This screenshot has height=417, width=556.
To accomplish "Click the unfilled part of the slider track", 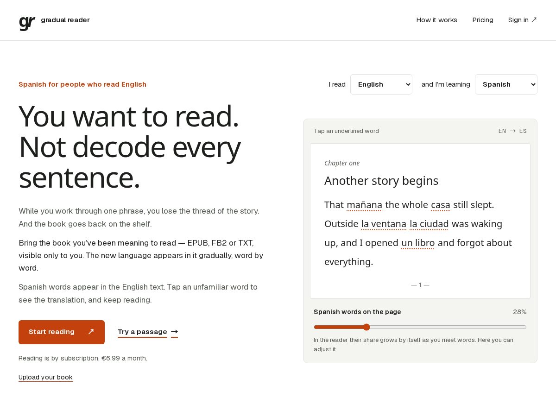I will coord(448,327).
